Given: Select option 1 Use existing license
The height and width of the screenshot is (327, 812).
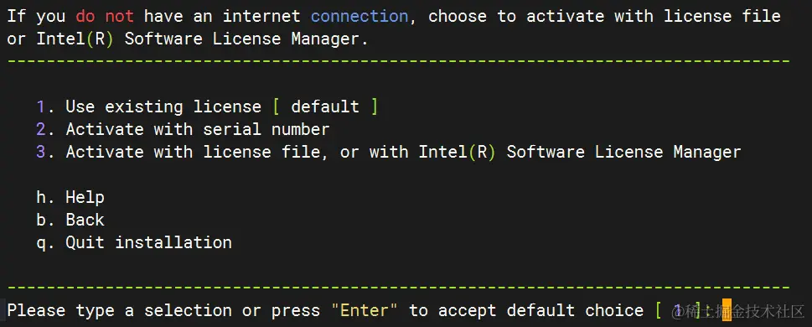Looking at the screenshot, I should coord(207,106).
